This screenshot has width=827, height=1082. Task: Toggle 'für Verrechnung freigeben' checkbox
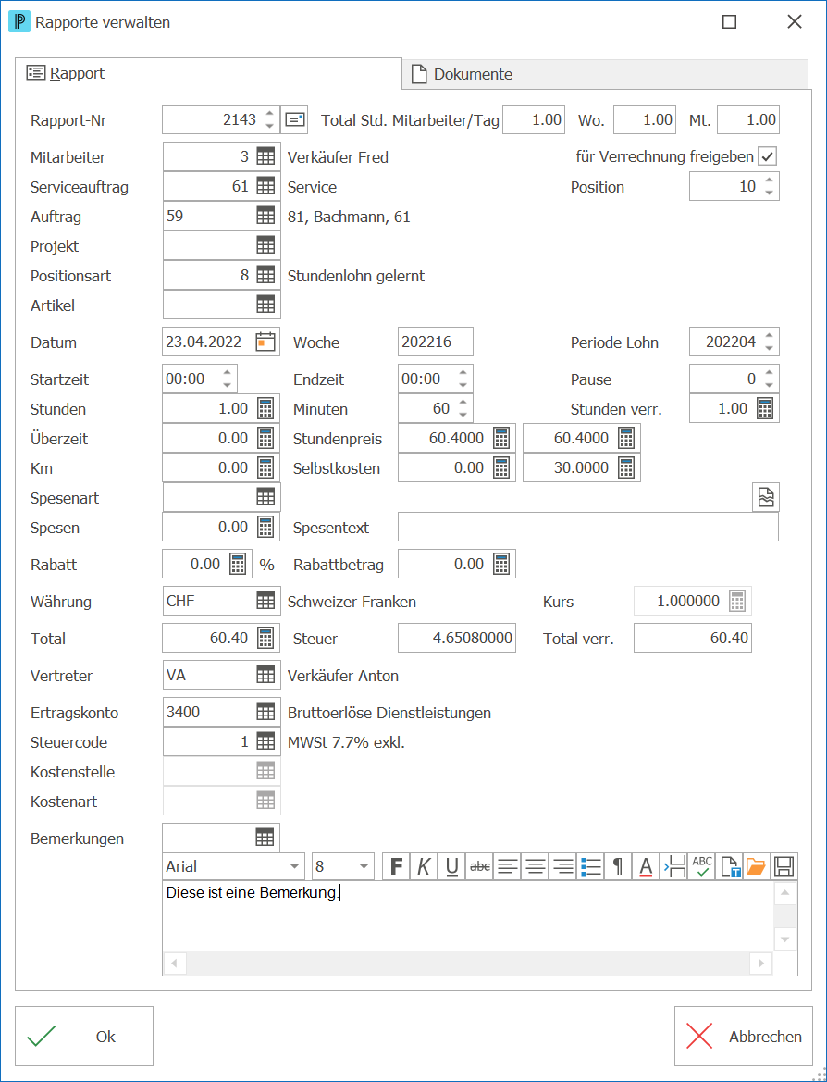(x=767, y=156)
